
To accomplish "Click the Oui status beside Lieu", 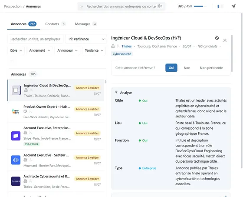I will tap(143, 123).
